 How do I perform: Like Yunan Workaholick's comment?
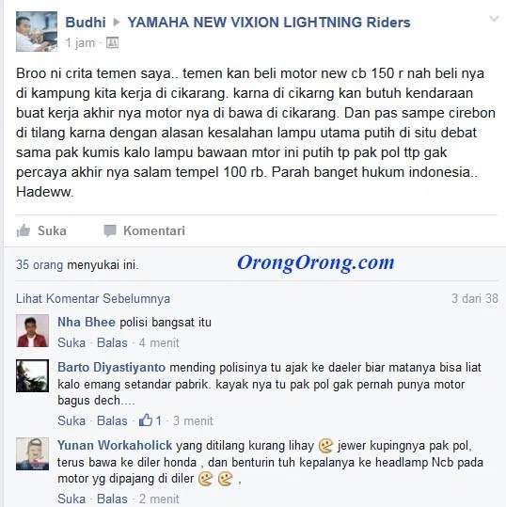click(x=71, y=499)
